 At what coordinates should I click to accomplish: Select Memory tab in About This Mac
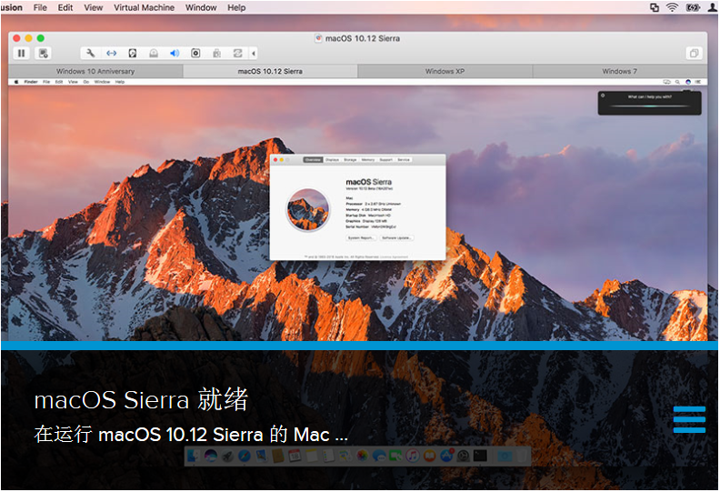coord(368,160)
